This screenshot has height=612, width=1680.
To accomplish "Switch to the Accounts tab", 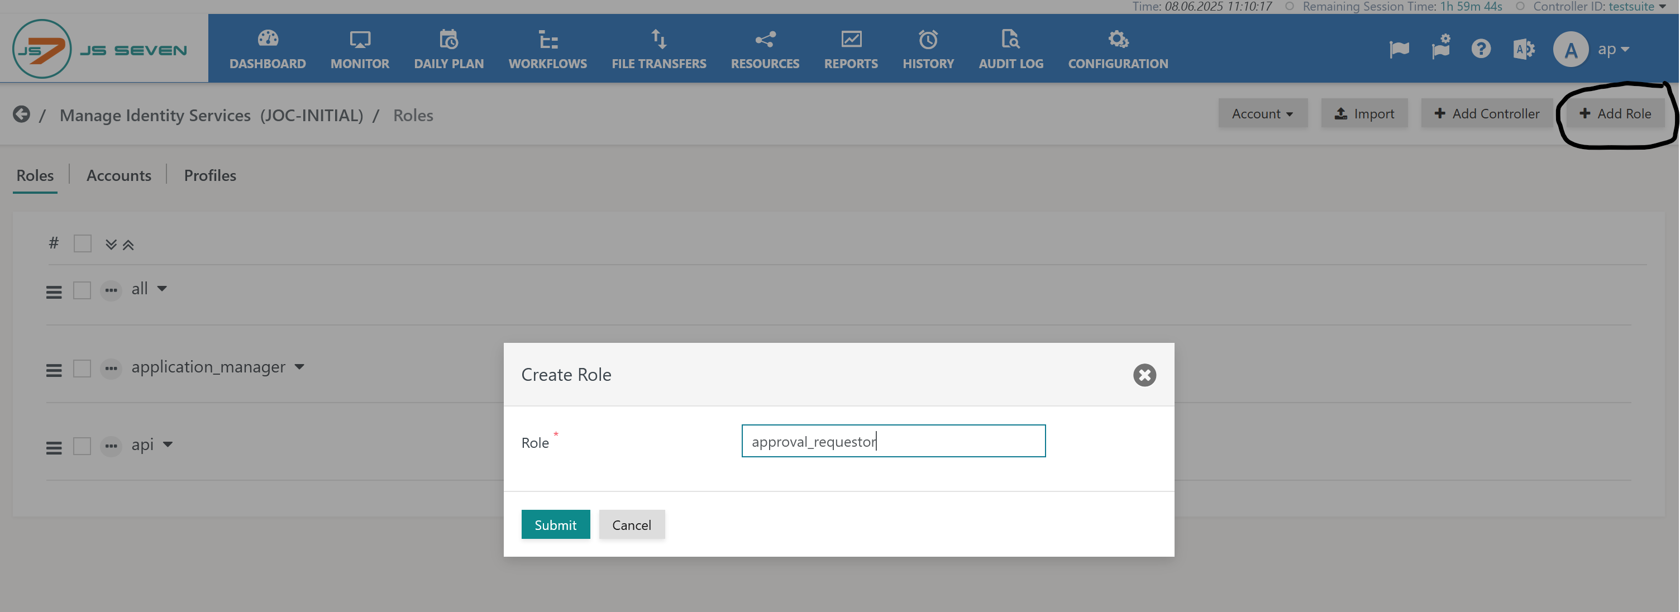I will (119, 175).
